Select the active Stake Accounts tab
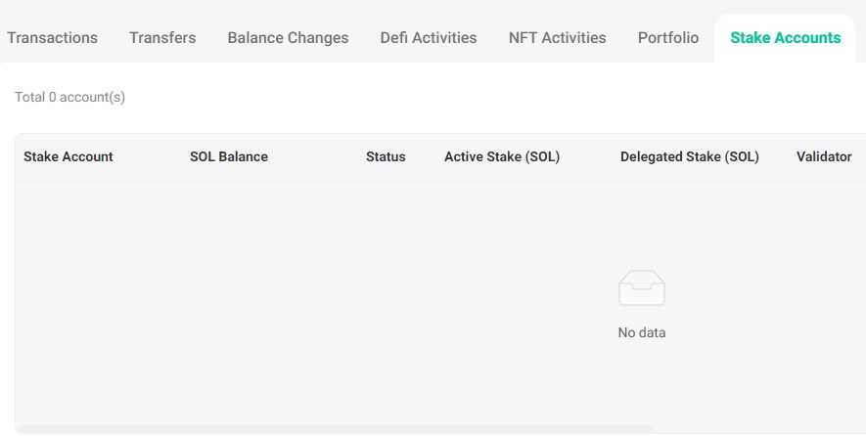Screen dimensions: 866x436 point(786,37)
